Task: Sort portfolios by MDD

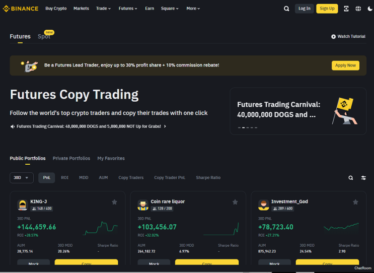Action: click(x=84, y=178)
